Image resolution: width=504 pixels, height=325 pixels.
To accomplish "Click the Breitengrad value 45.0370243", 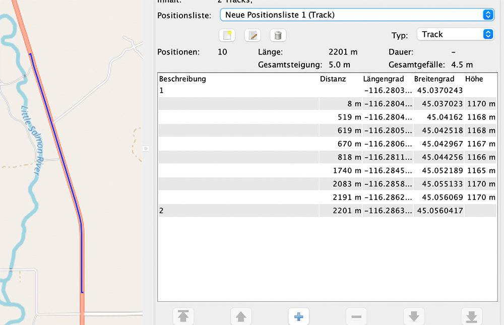I will pos(440,91).
